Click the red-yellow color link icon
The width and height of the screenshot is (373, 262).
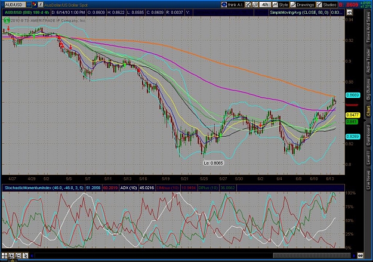pos(35,4)
